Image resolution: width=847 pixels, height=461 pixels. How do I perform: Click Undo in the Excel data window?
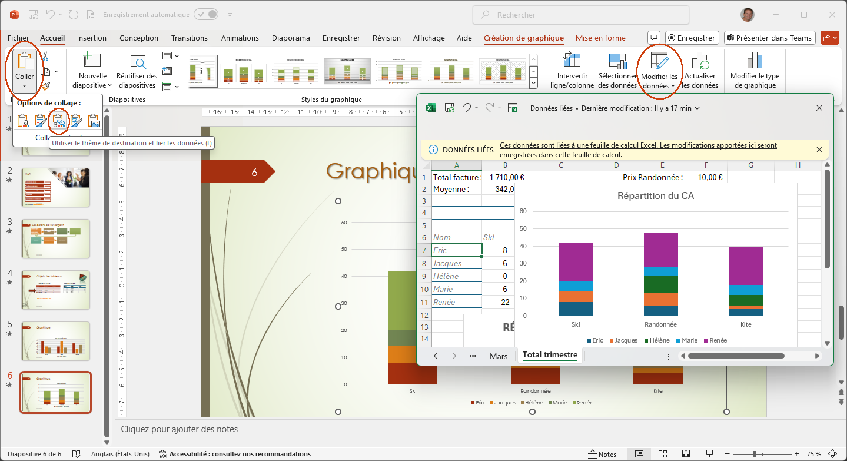coord(467,108)
